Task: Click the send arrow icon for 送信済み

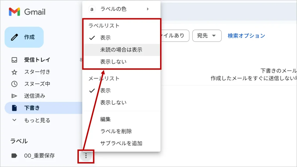Action: point(14,96)
